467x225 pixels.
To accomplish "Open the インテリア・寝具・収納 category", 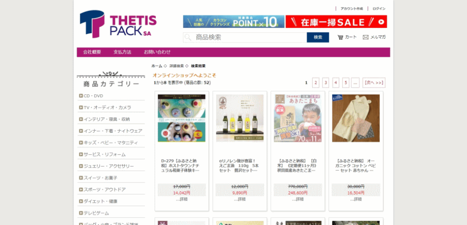I will 107,119.
